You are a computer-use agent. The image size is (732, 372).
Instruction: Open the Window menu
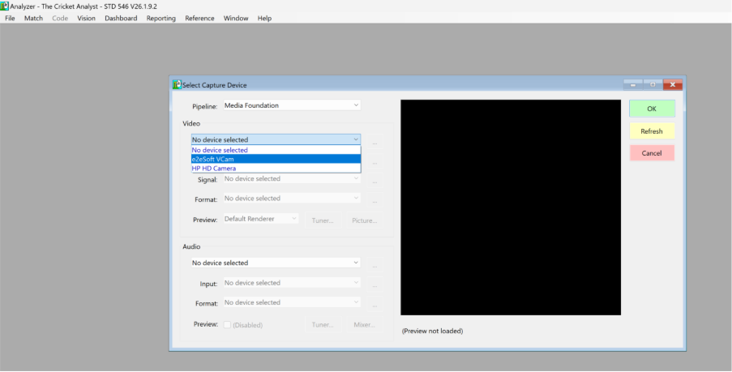(236, 18)
